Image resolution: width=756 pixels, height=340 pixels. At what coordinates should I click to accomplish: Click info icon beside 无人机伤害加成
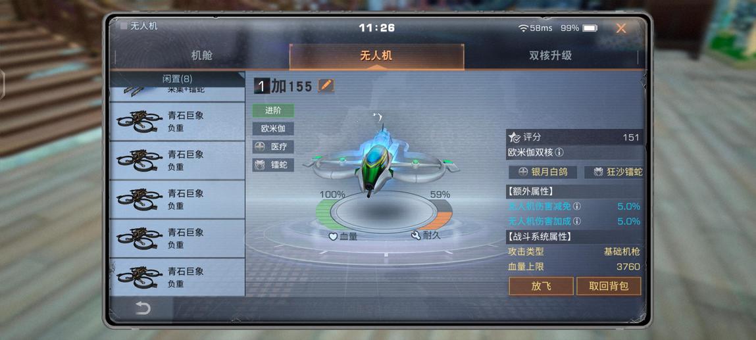pyautogui.click(x=576, y=222)
